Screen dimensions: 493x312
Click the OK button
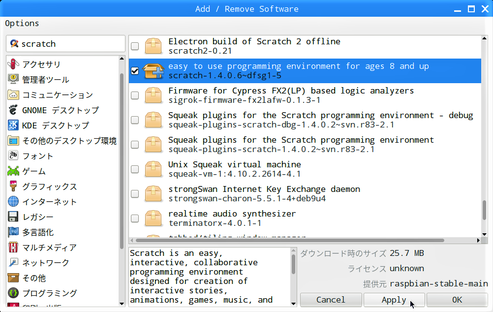pyautogui.click(x=457, y=300)
